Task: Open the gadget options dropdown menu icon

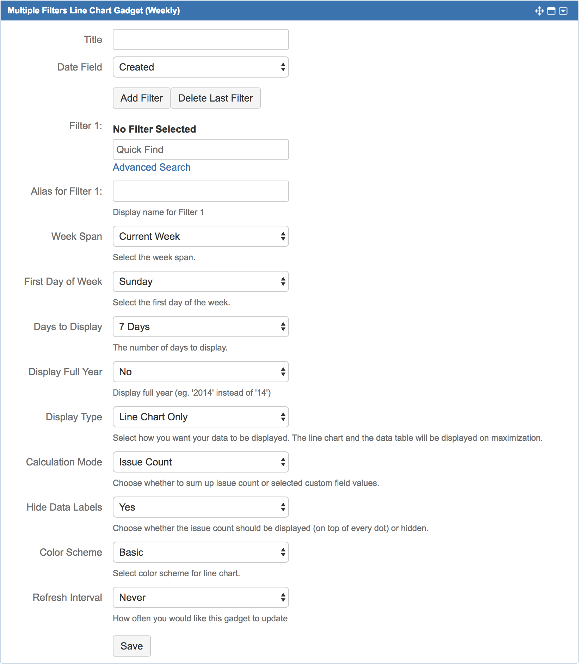Action: [x=563, y=11]
